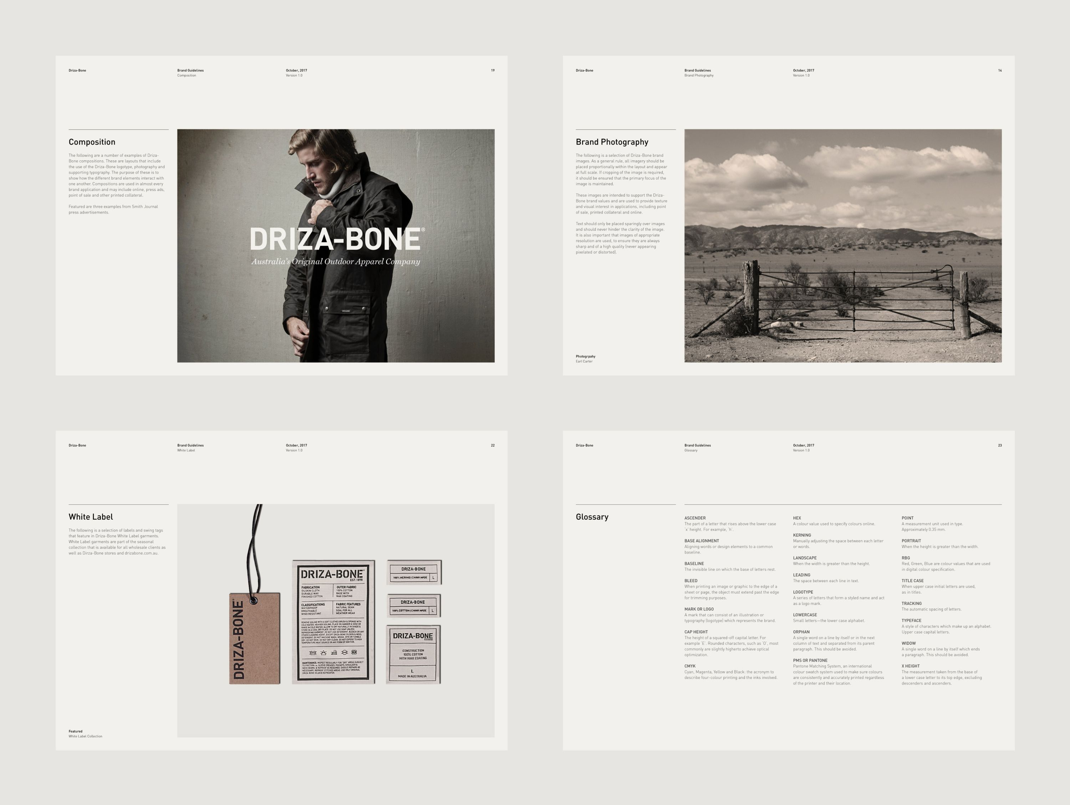Click the White Label Collection caption
The height and width of the screenshot is (805, 1070).
pyautogui.click(x=85, y=736)
